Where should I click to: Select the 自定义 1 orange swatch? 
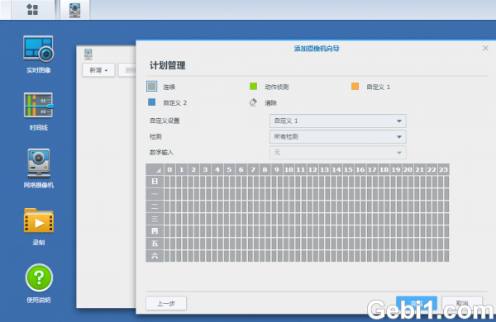click(355, 86)
